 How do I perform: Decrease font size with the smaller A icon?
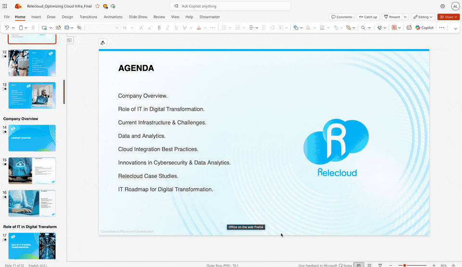pos(150,27)
